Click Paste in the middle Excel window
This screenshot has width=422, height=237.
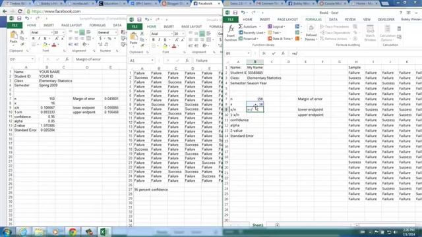(x=133, y=38)
